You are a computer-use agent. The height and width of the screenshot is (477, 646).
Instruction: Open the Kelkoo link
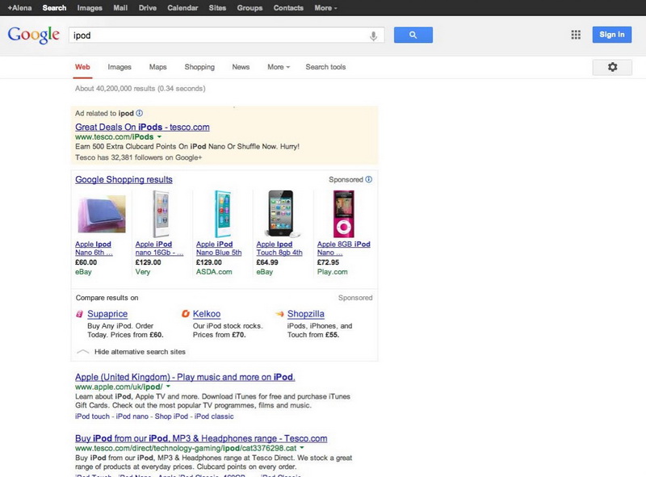[x=207, y=314]
